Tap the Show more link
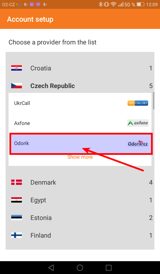Image resolution: width=160 pixels, height=274 pixels. click(80, 157)
